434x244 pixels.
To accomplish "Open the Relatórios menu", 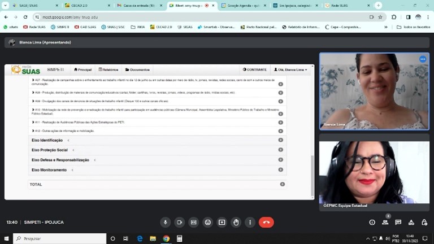I will tap(108, 69).
